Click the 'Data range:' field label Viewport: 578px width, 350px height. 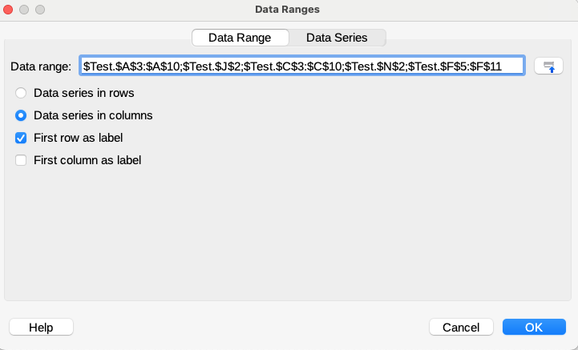point(42,66)
